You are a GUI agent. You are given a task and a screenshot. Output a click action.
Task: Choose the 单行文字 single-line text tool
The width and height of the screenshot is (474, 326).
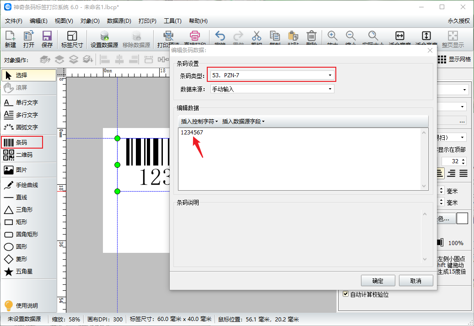click(29, 103)
